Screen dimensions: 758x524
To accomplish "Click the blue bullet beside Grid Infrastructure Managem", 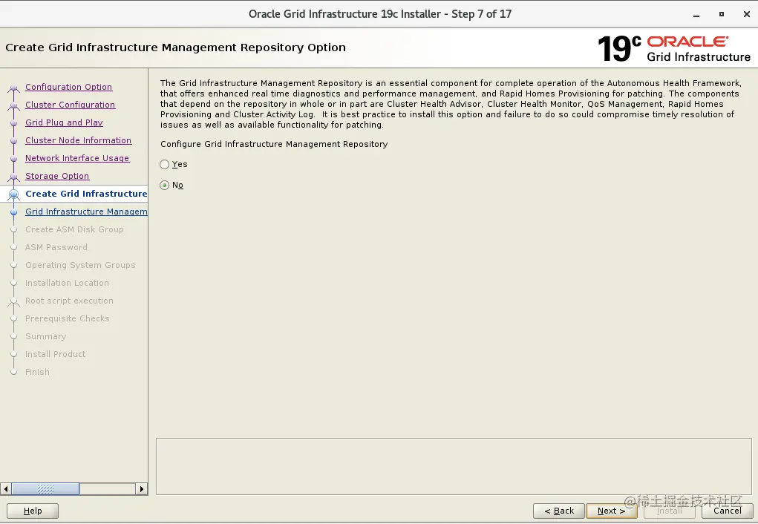I will [x=14, y=212].
